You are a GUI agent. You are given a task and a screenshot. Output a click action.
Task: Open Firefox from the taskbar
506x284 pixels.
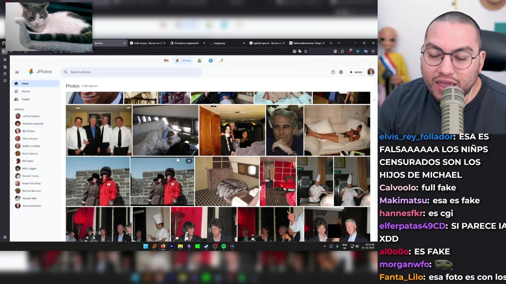tap(163, 247)
